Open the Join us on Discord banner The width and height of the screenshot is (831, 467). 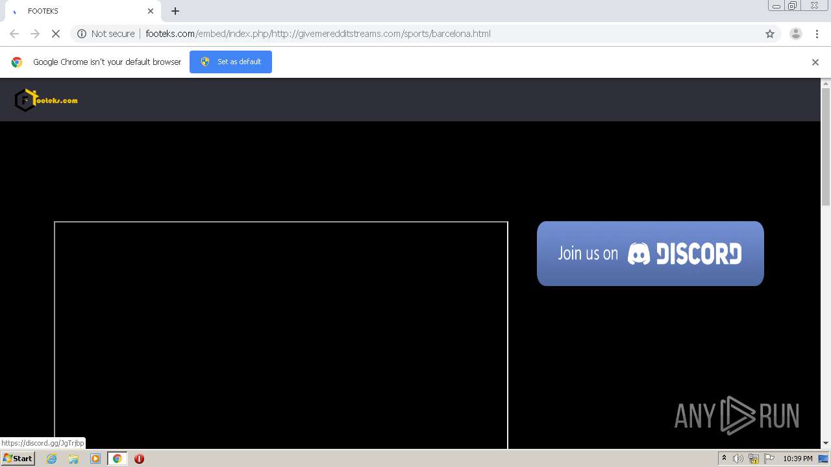click(x=650, y=254)
